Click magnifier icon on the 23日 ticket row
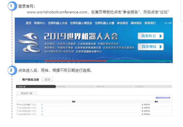This screenshot has width=183, height=127. click(x=42, y=114)
